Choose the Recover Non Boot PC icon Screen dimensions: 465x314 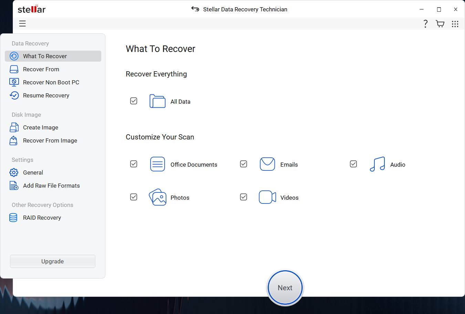pyautogui.click(x=14, y=82)
